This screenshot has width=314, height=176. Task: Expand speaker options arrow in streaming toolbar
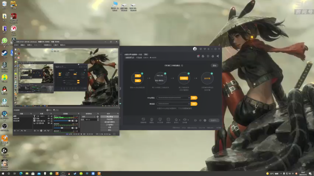[x=188, y=120]
